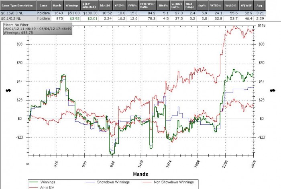The height and width of the screenshot is (189, 281).
Task: Click the 46.4 W$WSF value
Action: tap(248, 18)
